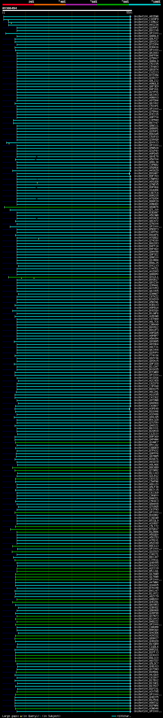This screenshot has width=163, height=718.
Task: Click the green ~80% identity legend segment
Action: 113,5
